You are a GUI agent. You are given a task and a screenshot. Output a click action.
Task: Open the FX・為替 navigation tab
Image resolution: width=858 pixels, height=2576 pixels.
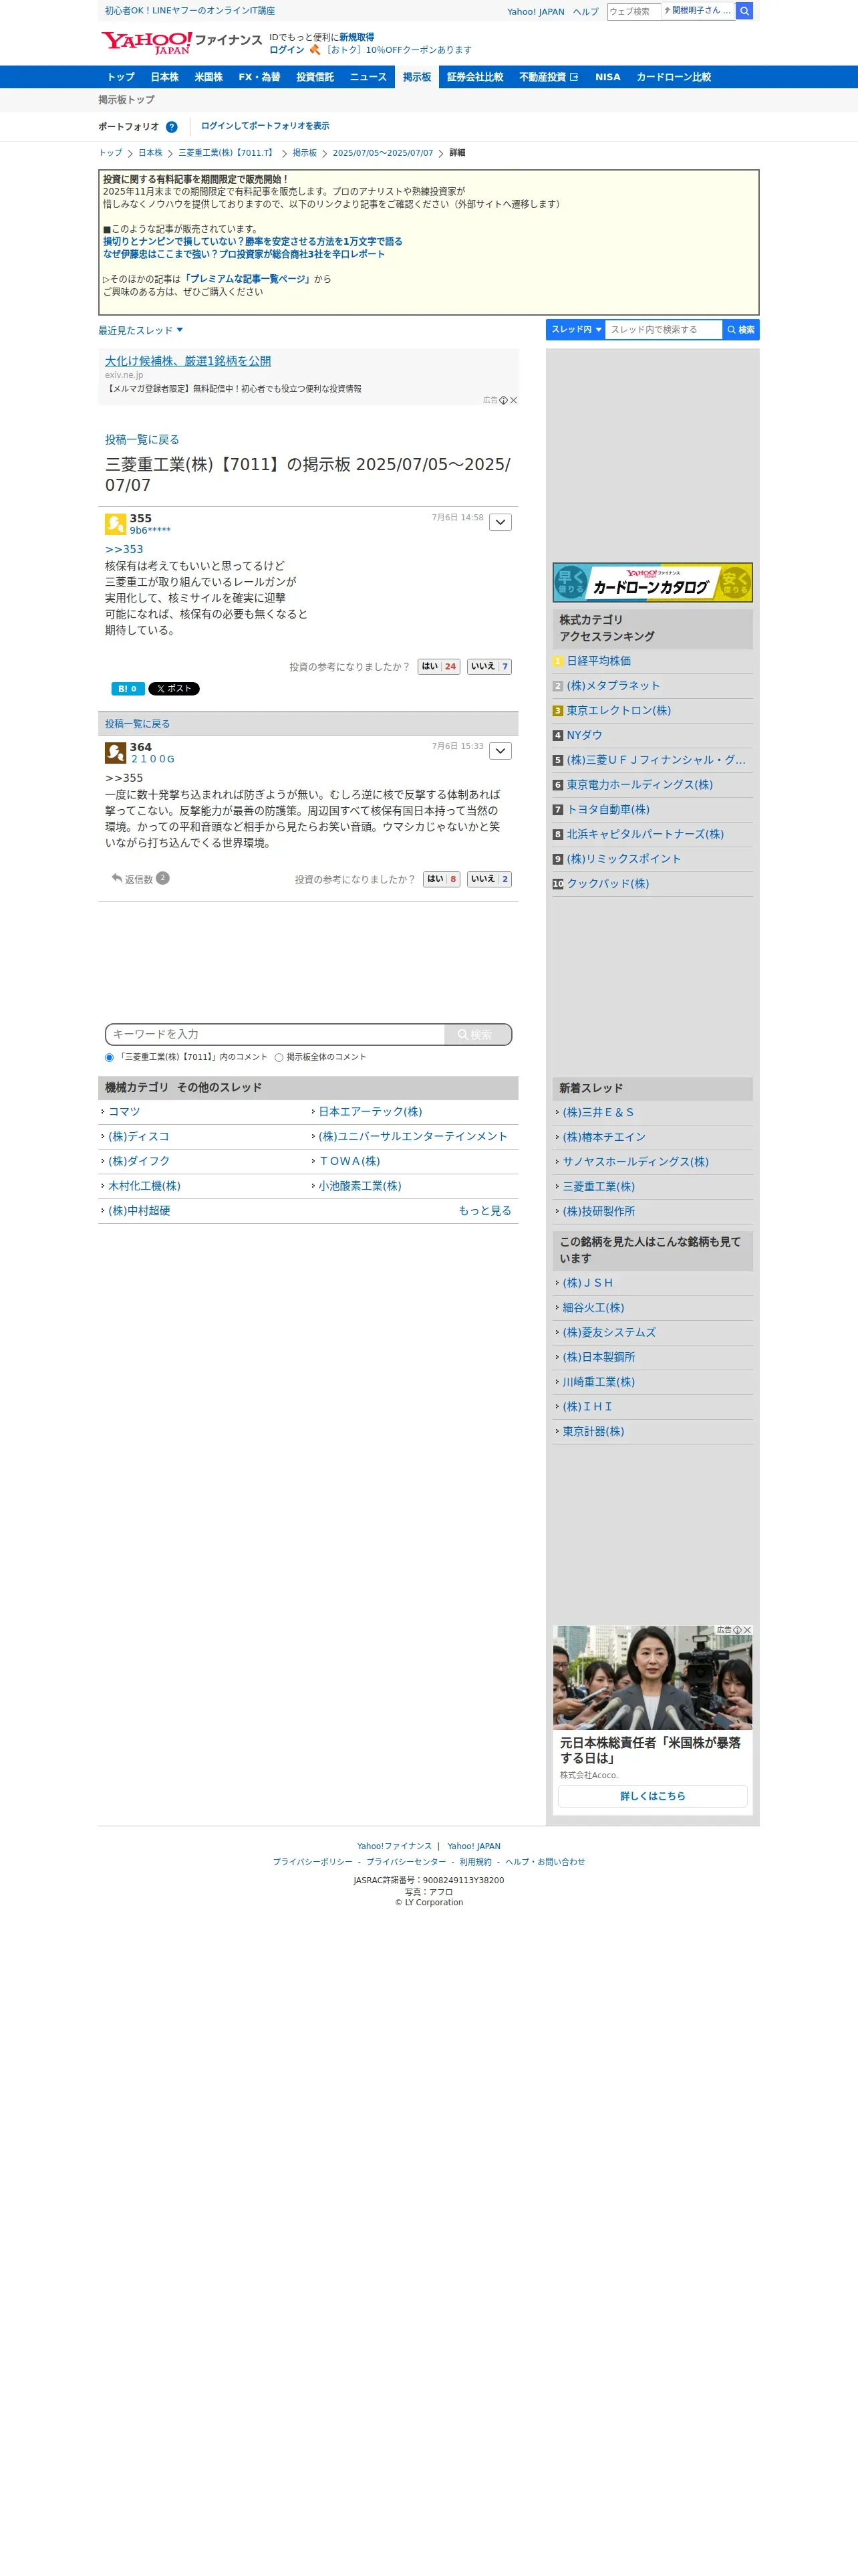point(260,77)
